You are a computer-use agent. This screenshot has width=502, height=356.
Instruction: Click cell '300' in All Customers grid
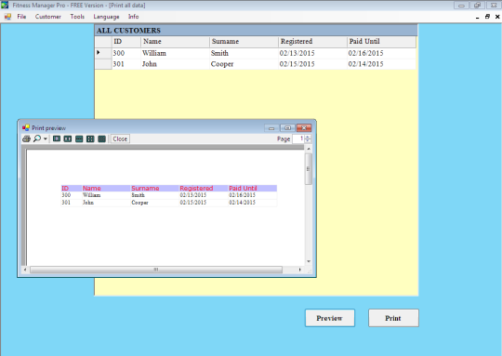click(x=125, y=53)
